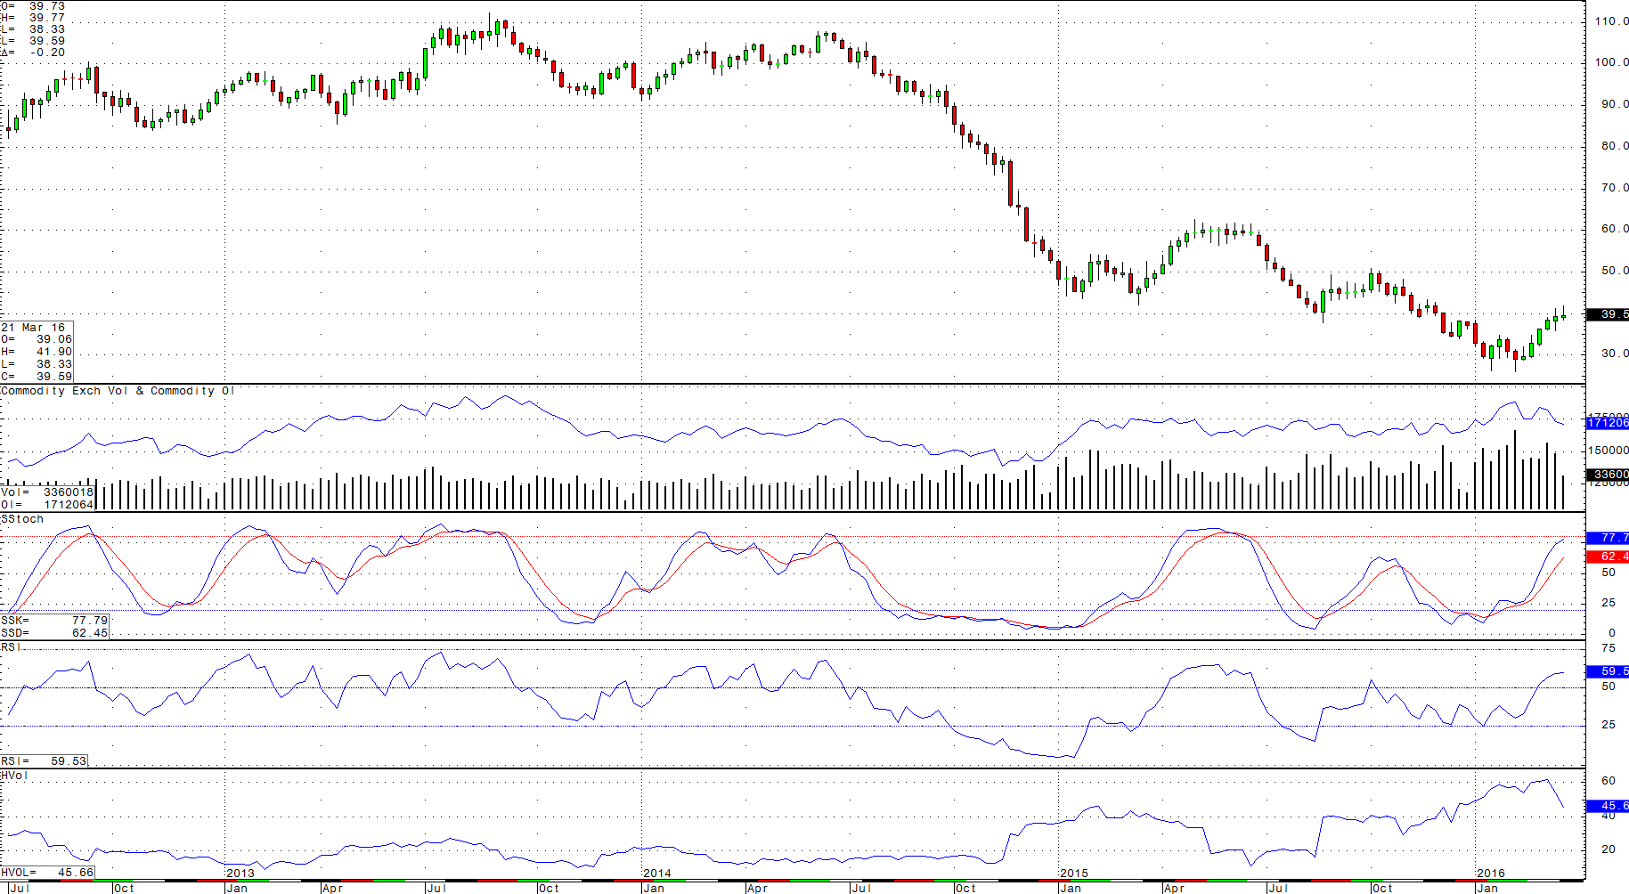
Task: Select the H= 41.90 high value
Action: coord(37,352)
